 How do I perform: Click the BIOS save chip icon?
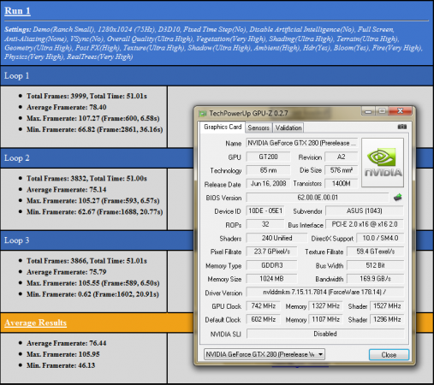click(398, 197)
